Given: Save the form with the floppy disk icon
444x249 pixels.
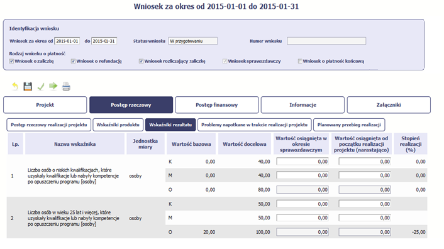Looking at the screenshot, I should click(x=28, y=86).
